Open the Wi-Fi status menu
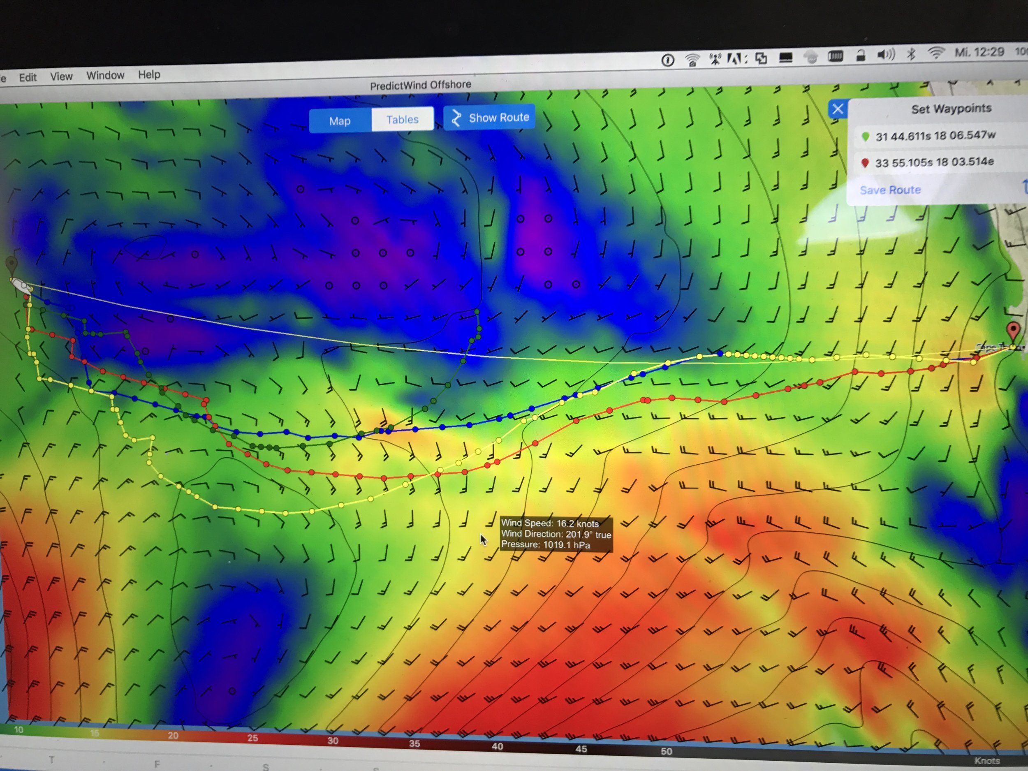 click(936, 53)
